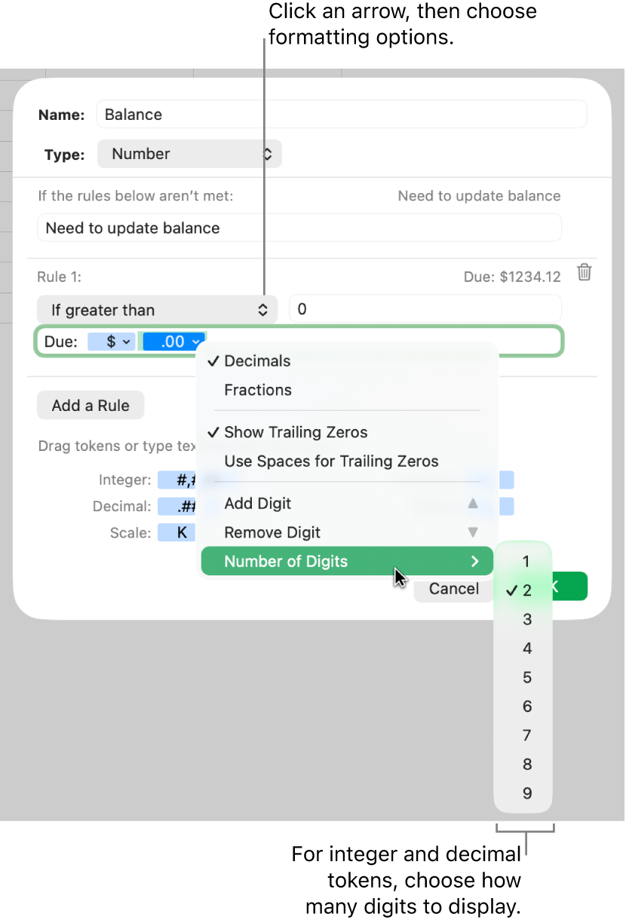Open the If greater than condition dropdown
This screenshot has height=920, width=626.
tap(156, 309)
